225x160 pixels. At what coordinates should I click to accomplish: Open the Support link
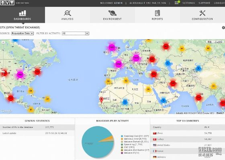(x=205, y=3)
